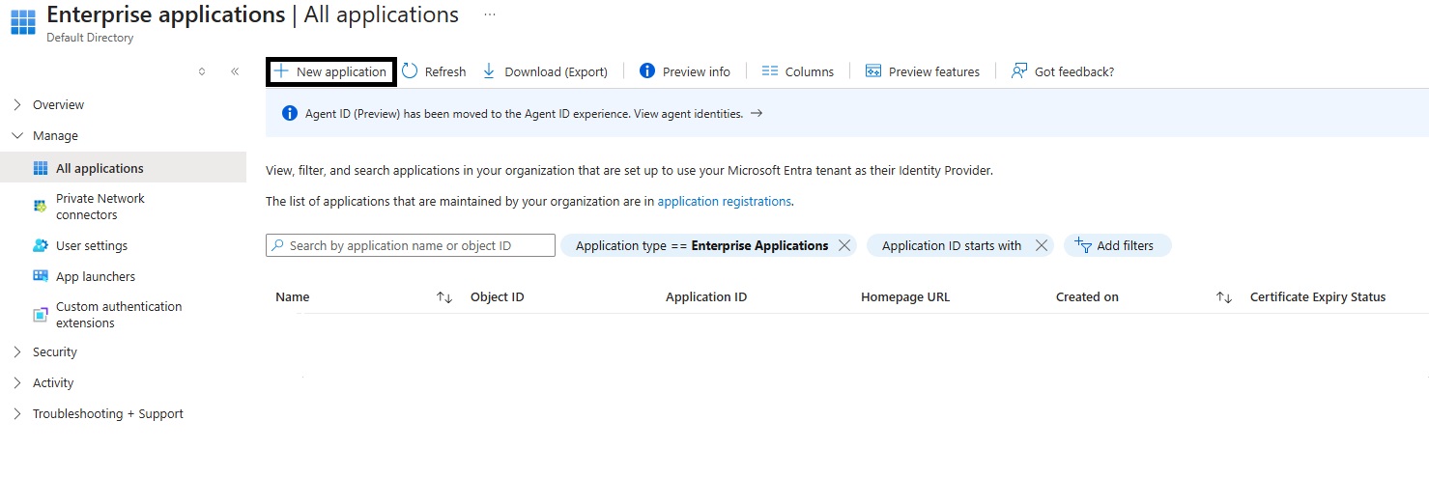Refresh the applications list
This screenshot has width=1429, height=477.
434,71
